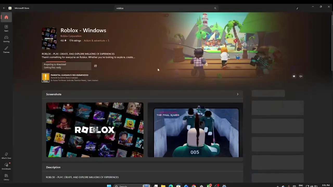Viewport: 333px width, 187px height.
Task: Click the Preparing to download status
Action: [66, 66]
